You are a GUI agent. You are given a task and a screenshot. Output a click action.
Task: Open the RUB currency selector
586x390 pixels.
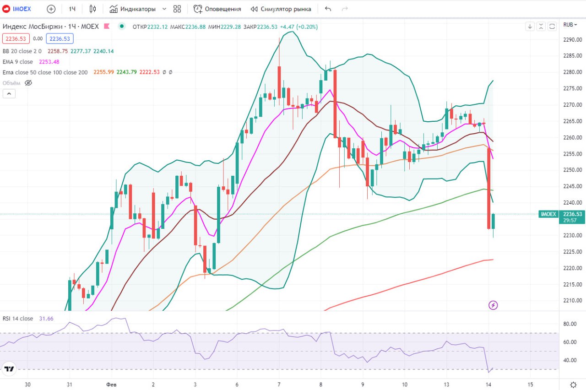(x=570, y=25)
